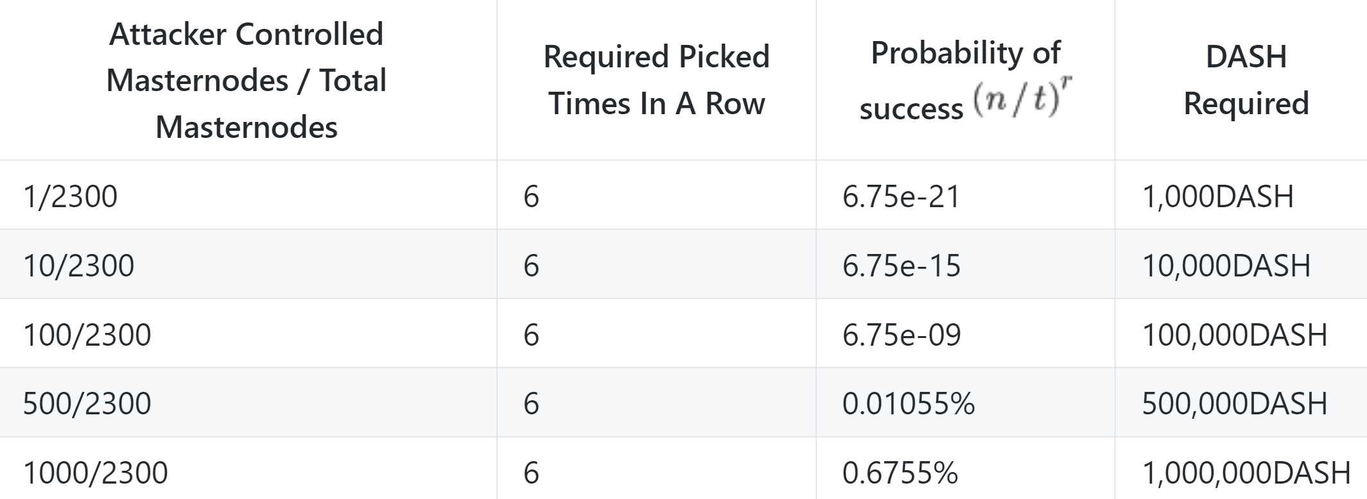Select the 500,000DASH cell

(x=1234, y=403)
